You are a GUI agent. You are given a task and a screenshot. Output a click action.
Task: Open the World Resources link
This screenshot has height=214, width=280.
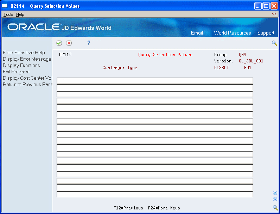[x=232, y=33]
